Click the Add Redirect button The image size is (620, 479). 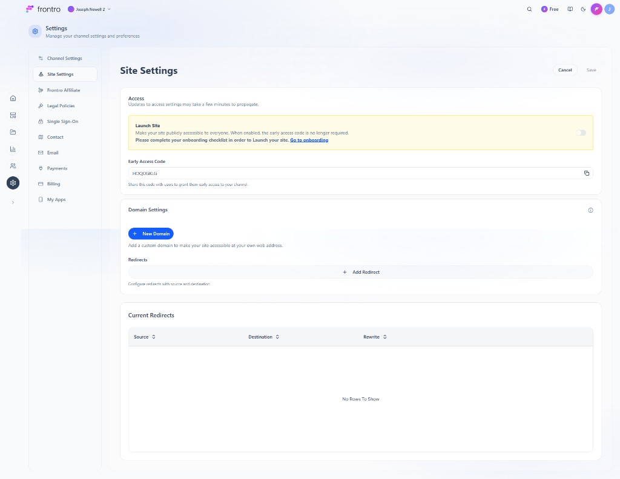point(361,273)
